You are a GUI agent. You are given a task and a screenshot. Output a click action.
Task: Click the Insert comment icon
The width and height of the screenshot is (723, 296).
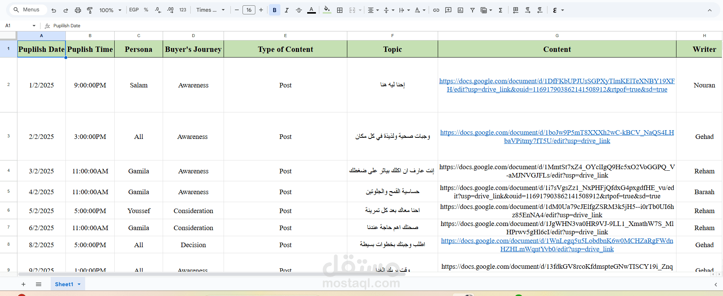(x=448, y=10)
